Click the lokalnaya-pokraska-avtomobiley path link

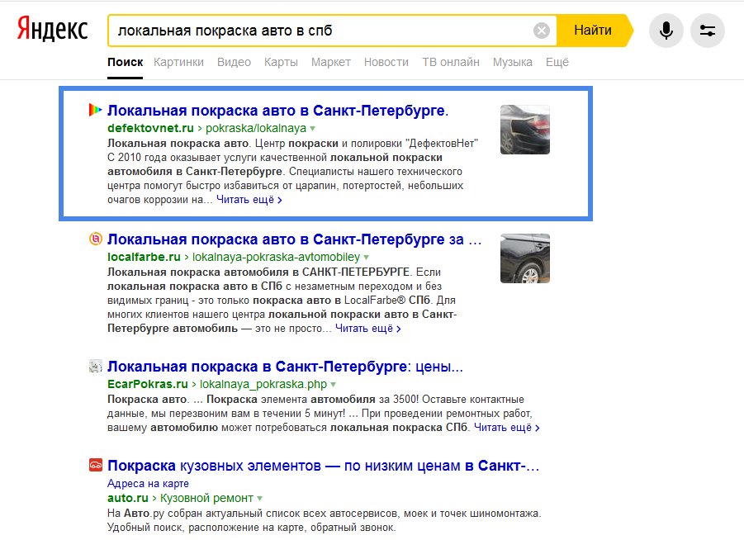(x=276, y=257)
